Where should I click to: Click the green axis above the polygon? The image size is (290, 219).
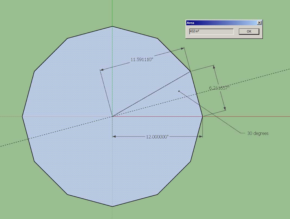pos(112,12)
